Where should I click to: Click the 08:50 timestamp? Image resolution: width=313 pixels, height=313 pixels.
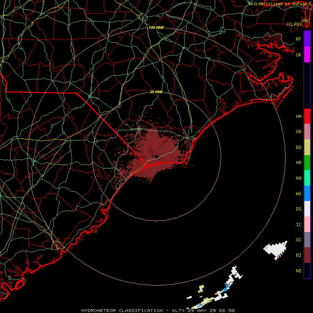(x=227, y=311)
